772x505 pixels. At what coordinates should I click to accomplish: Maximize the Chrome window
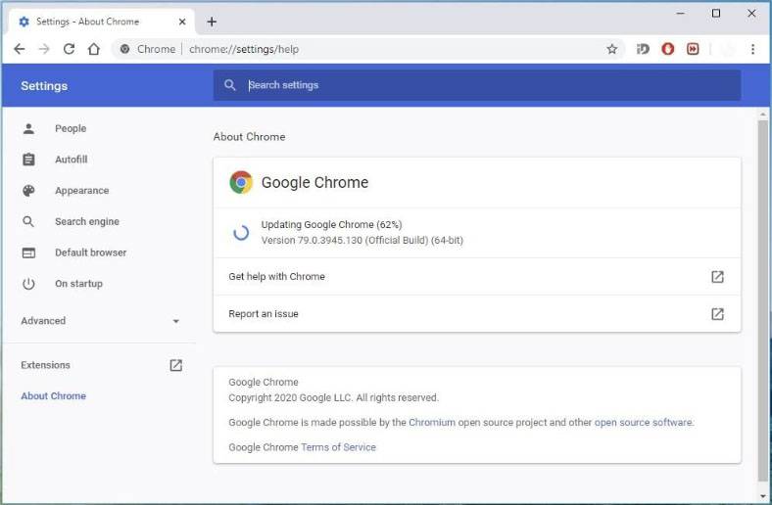click(716, 14)
